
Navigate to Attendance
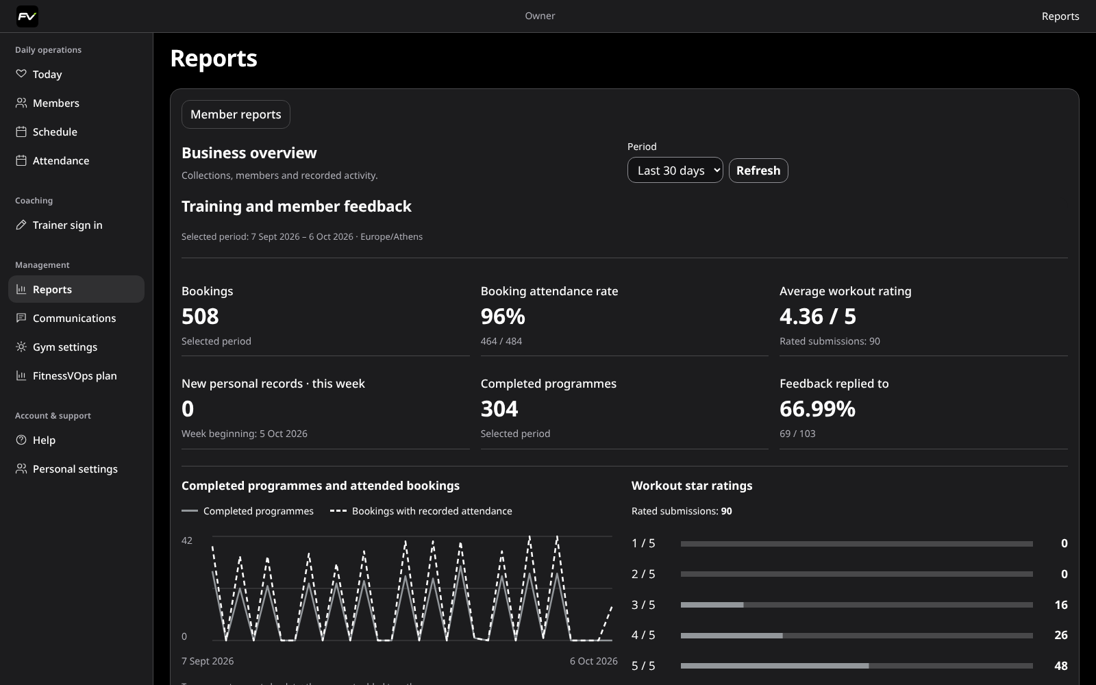pos(76,160)
